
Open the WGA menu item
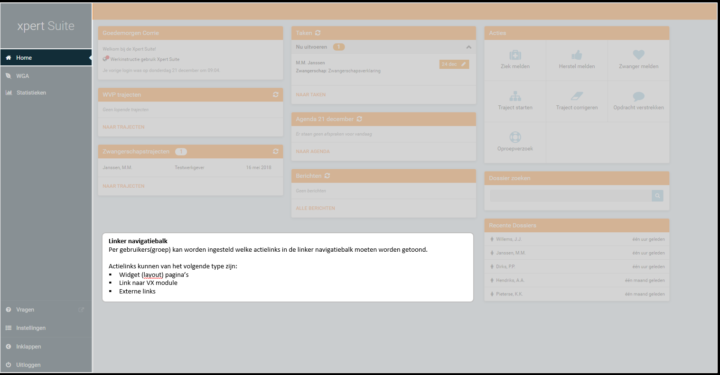click(x=22, y=76)
